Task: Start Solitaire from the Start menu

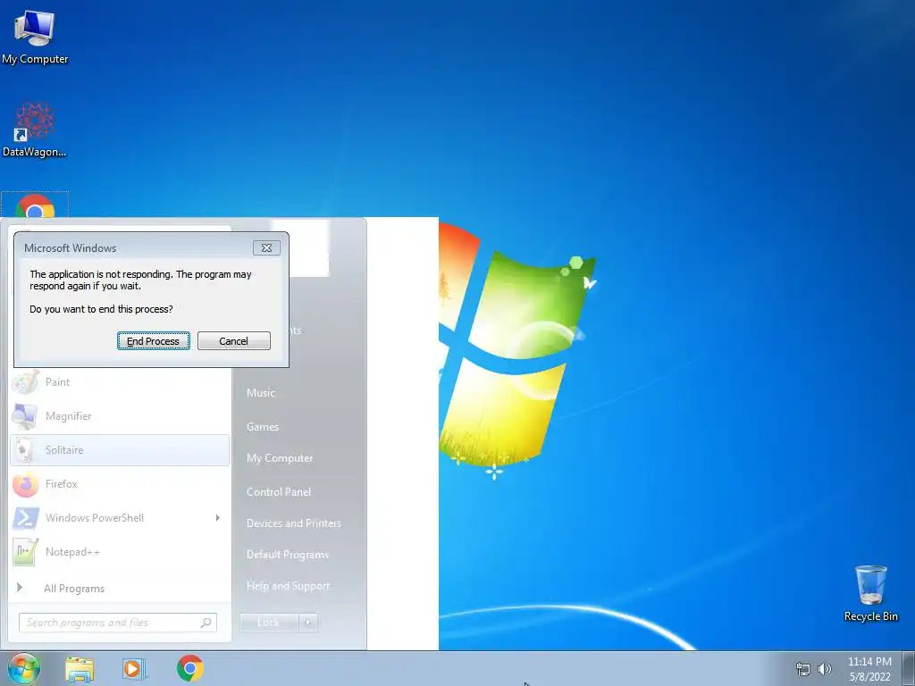Action: (120, 450)
